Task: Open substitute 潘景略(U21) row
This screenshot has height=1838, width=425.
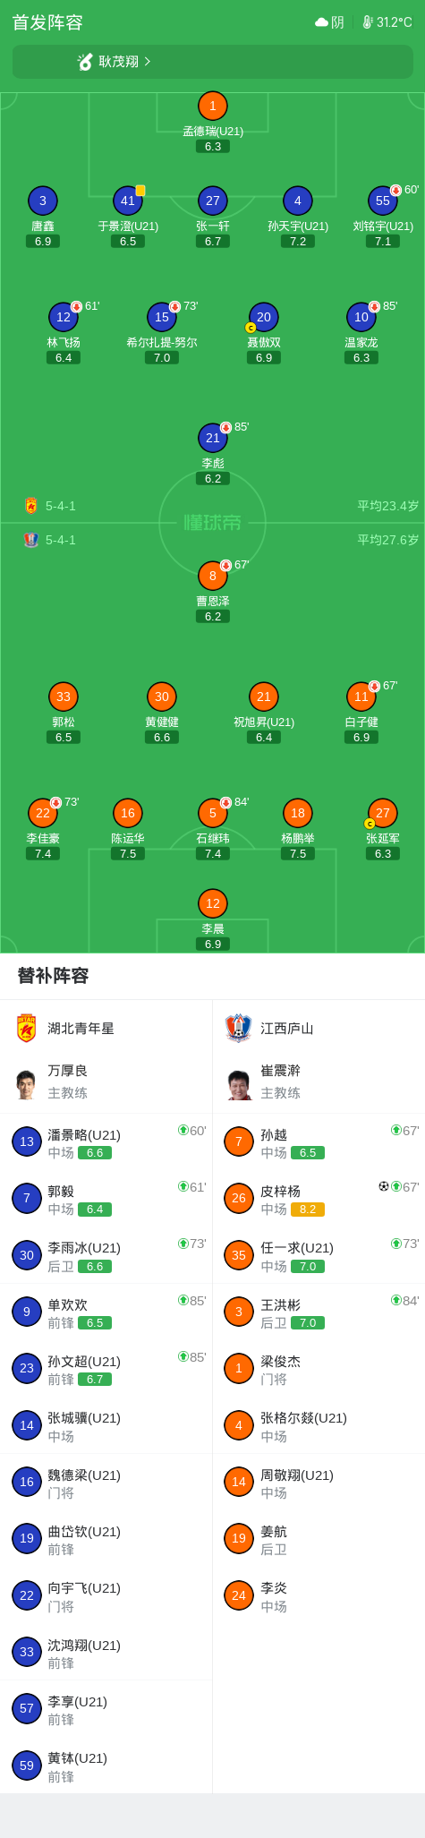Action: click(x=106, y=1142)
